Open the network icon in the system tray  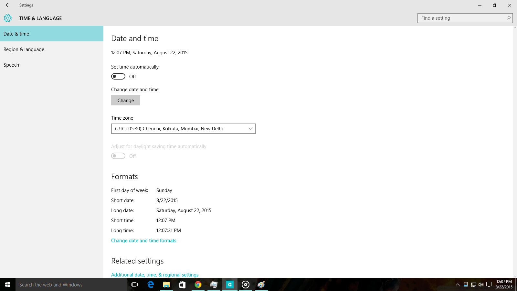click(x=473, y=285)
